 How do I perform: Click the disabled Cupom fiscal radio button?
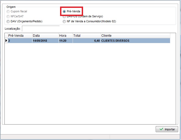[8, 12]
